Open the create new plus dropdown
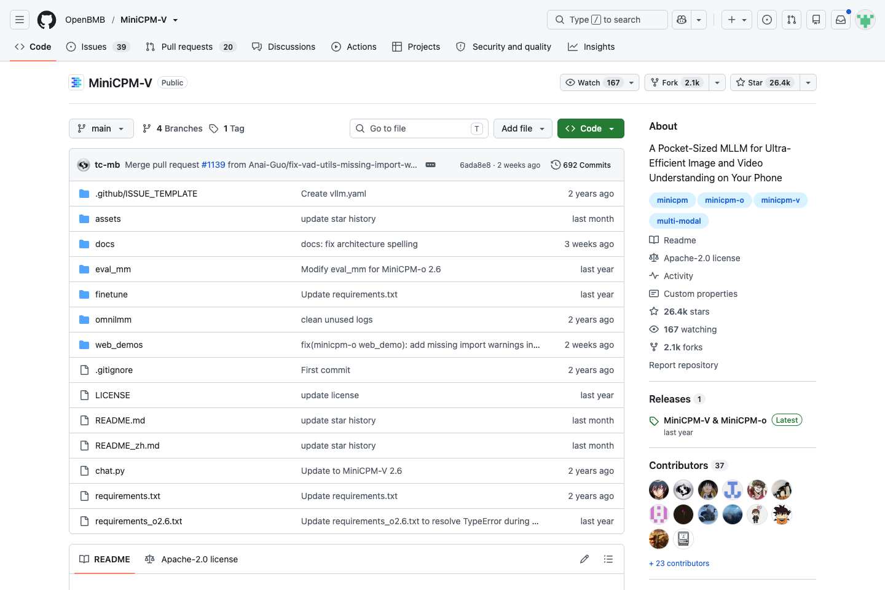 pyautogui.click(x=737, y=20)
